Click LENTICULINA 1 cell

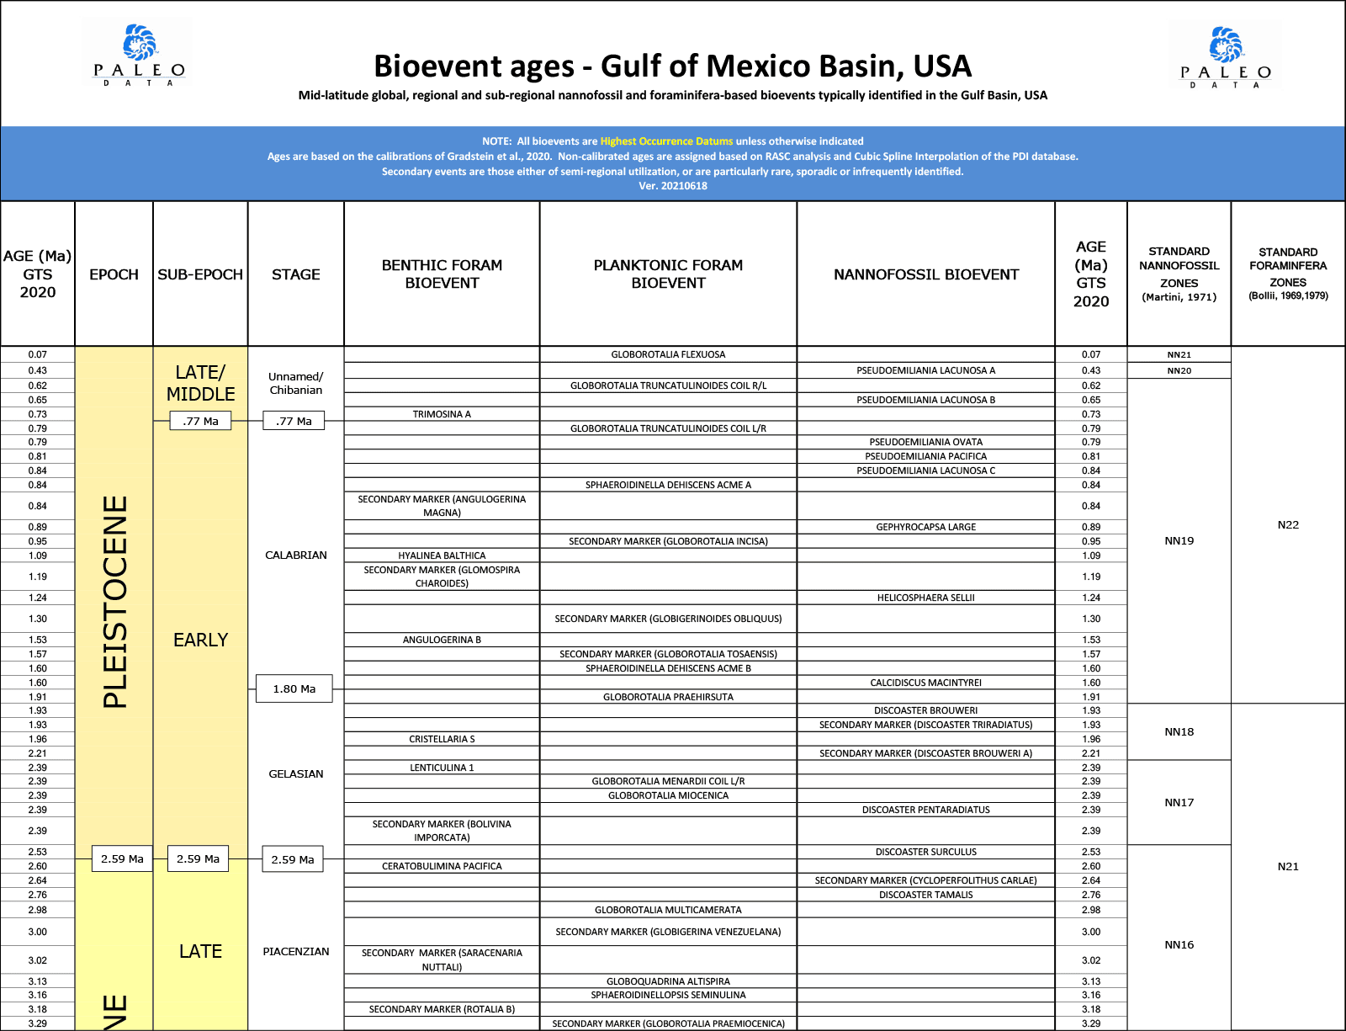point(442,768)
